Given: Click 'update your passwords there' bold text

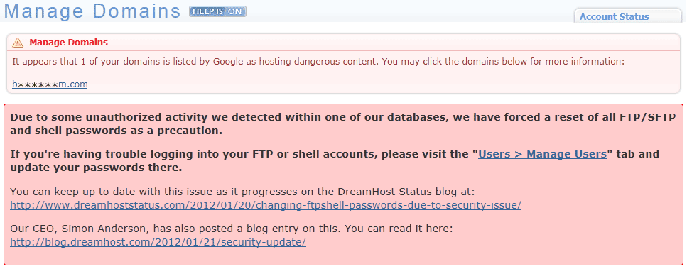Looking at the screenshot, I should pos(95,168).
